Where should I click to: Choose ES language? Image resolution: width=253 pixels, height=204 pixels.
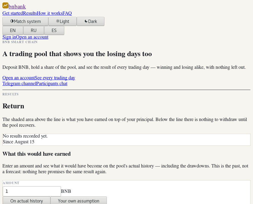(54, 30)
